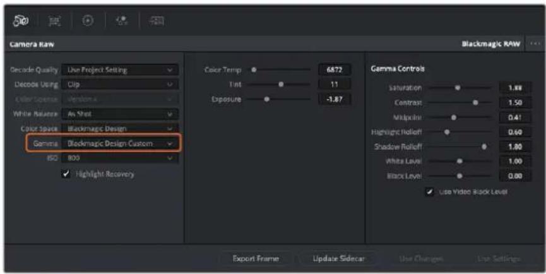
Task: Click the Color Temp slider handle
Action: (254, 69)
